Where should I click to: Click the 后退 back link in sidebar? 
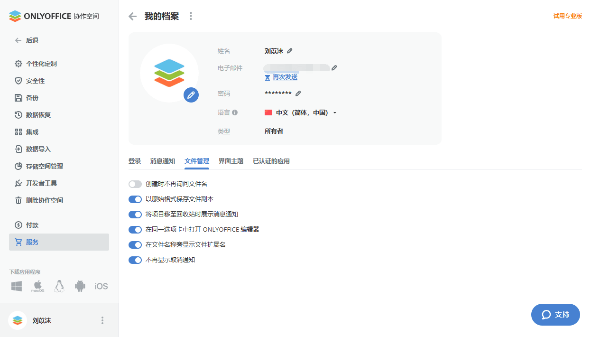27,40
